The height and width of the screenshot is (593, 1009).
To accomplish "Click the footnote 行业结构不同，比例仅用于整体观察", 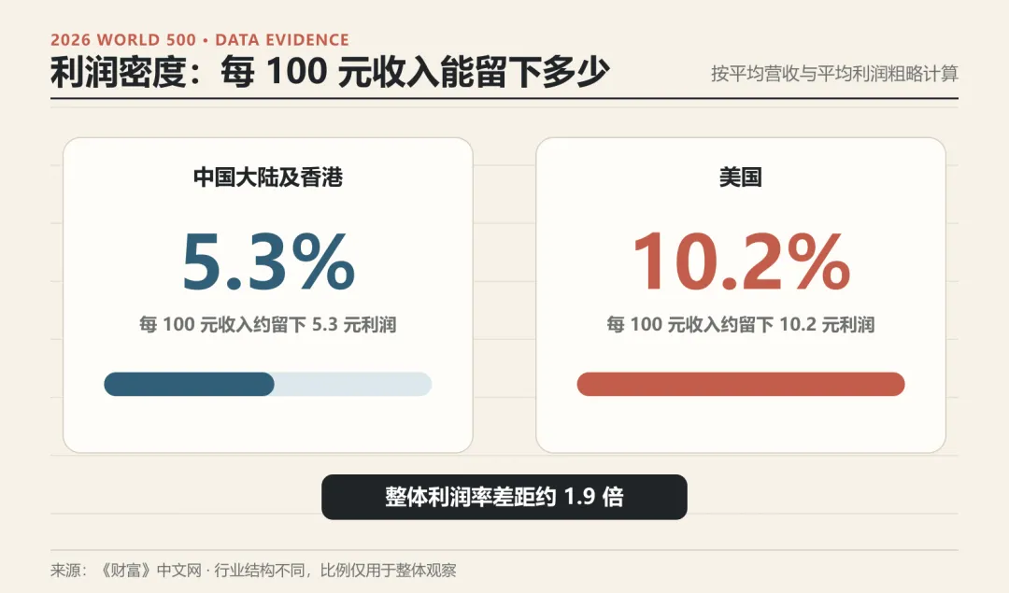I will click(334, 571).
